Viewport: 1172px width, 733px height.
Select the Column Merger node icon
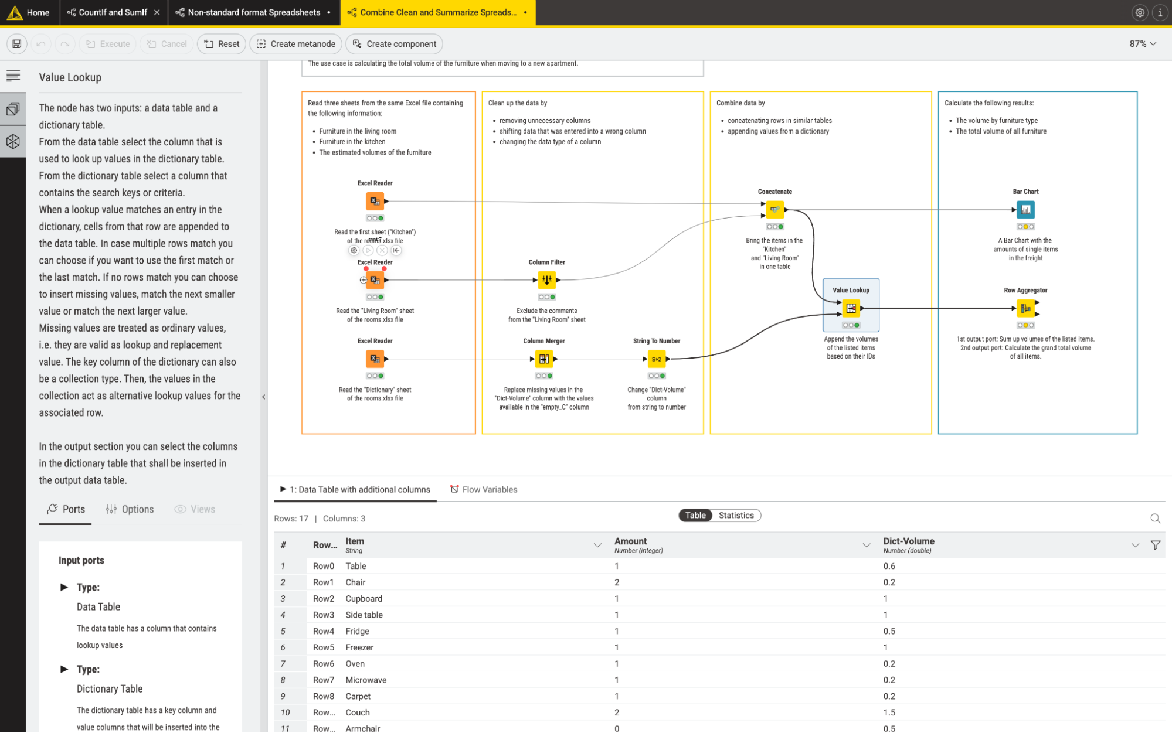[x=544, y=359]
